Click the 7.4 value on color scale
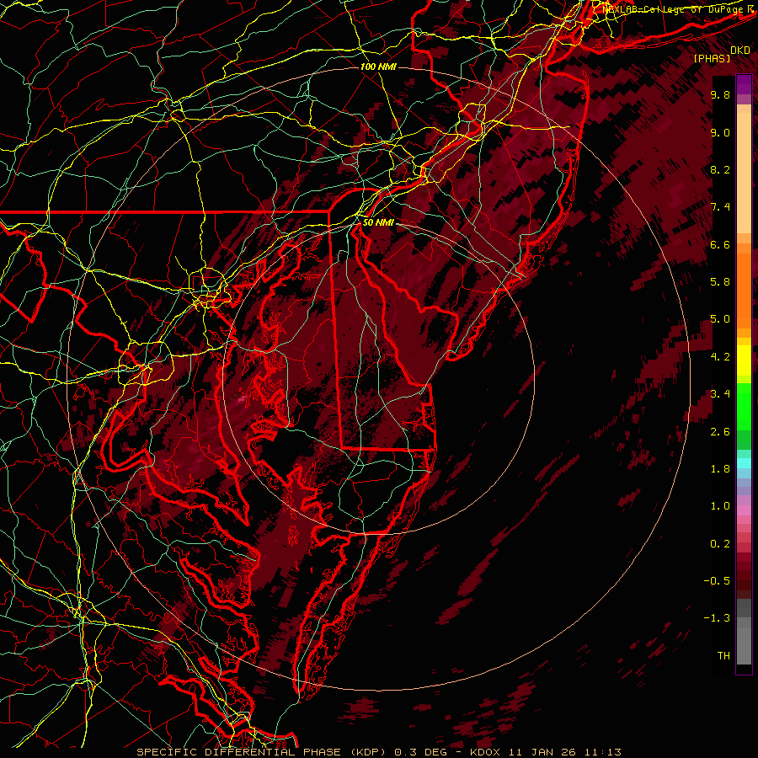 coord(720,207)
